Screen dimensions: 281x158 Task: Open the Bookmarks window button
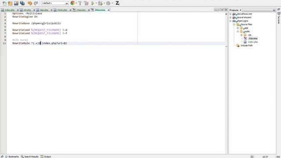[12, 157]
